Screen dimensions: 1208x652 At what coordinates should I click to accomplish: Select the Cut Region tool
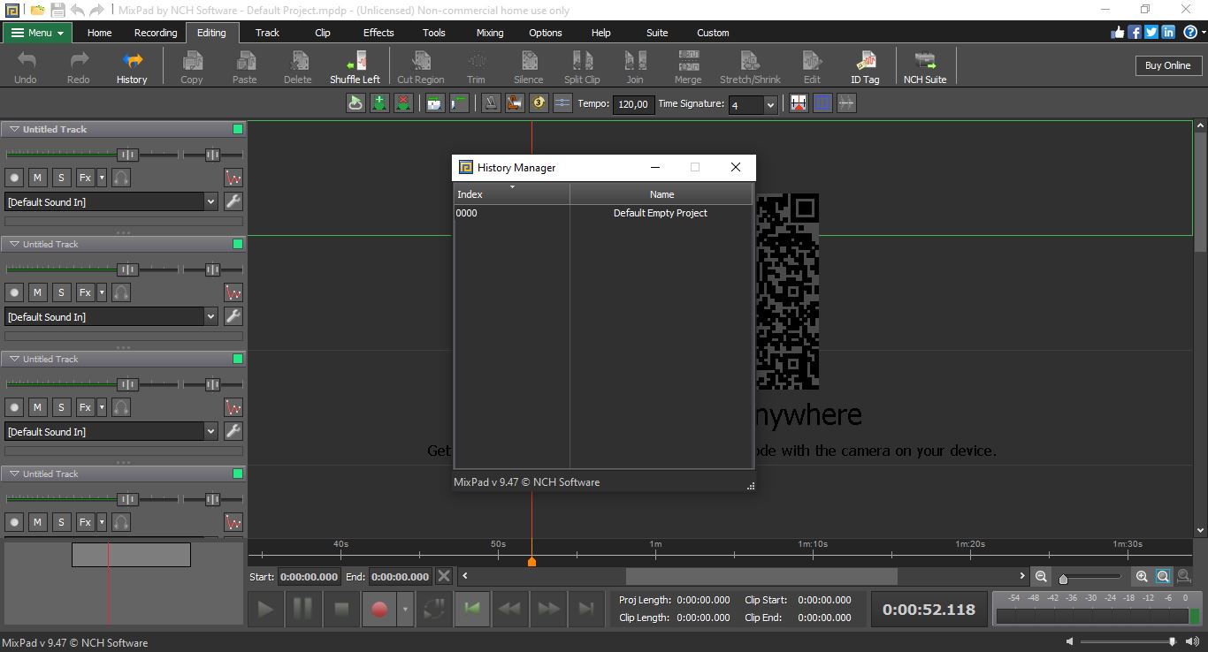coord(421,68)
